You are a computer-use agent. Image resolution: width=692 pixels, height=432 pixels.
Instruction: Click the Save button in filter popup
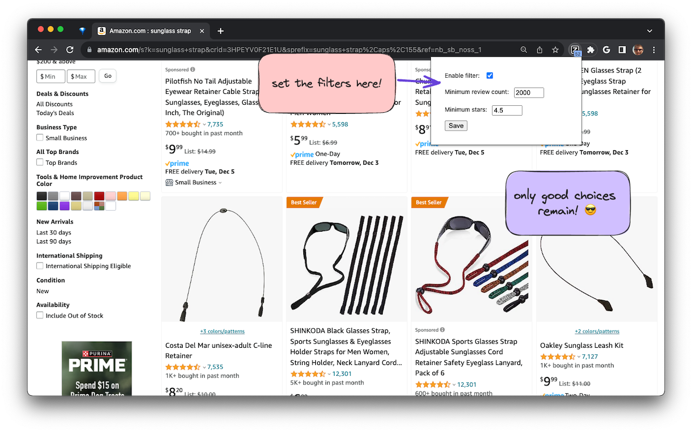[456, 126]
